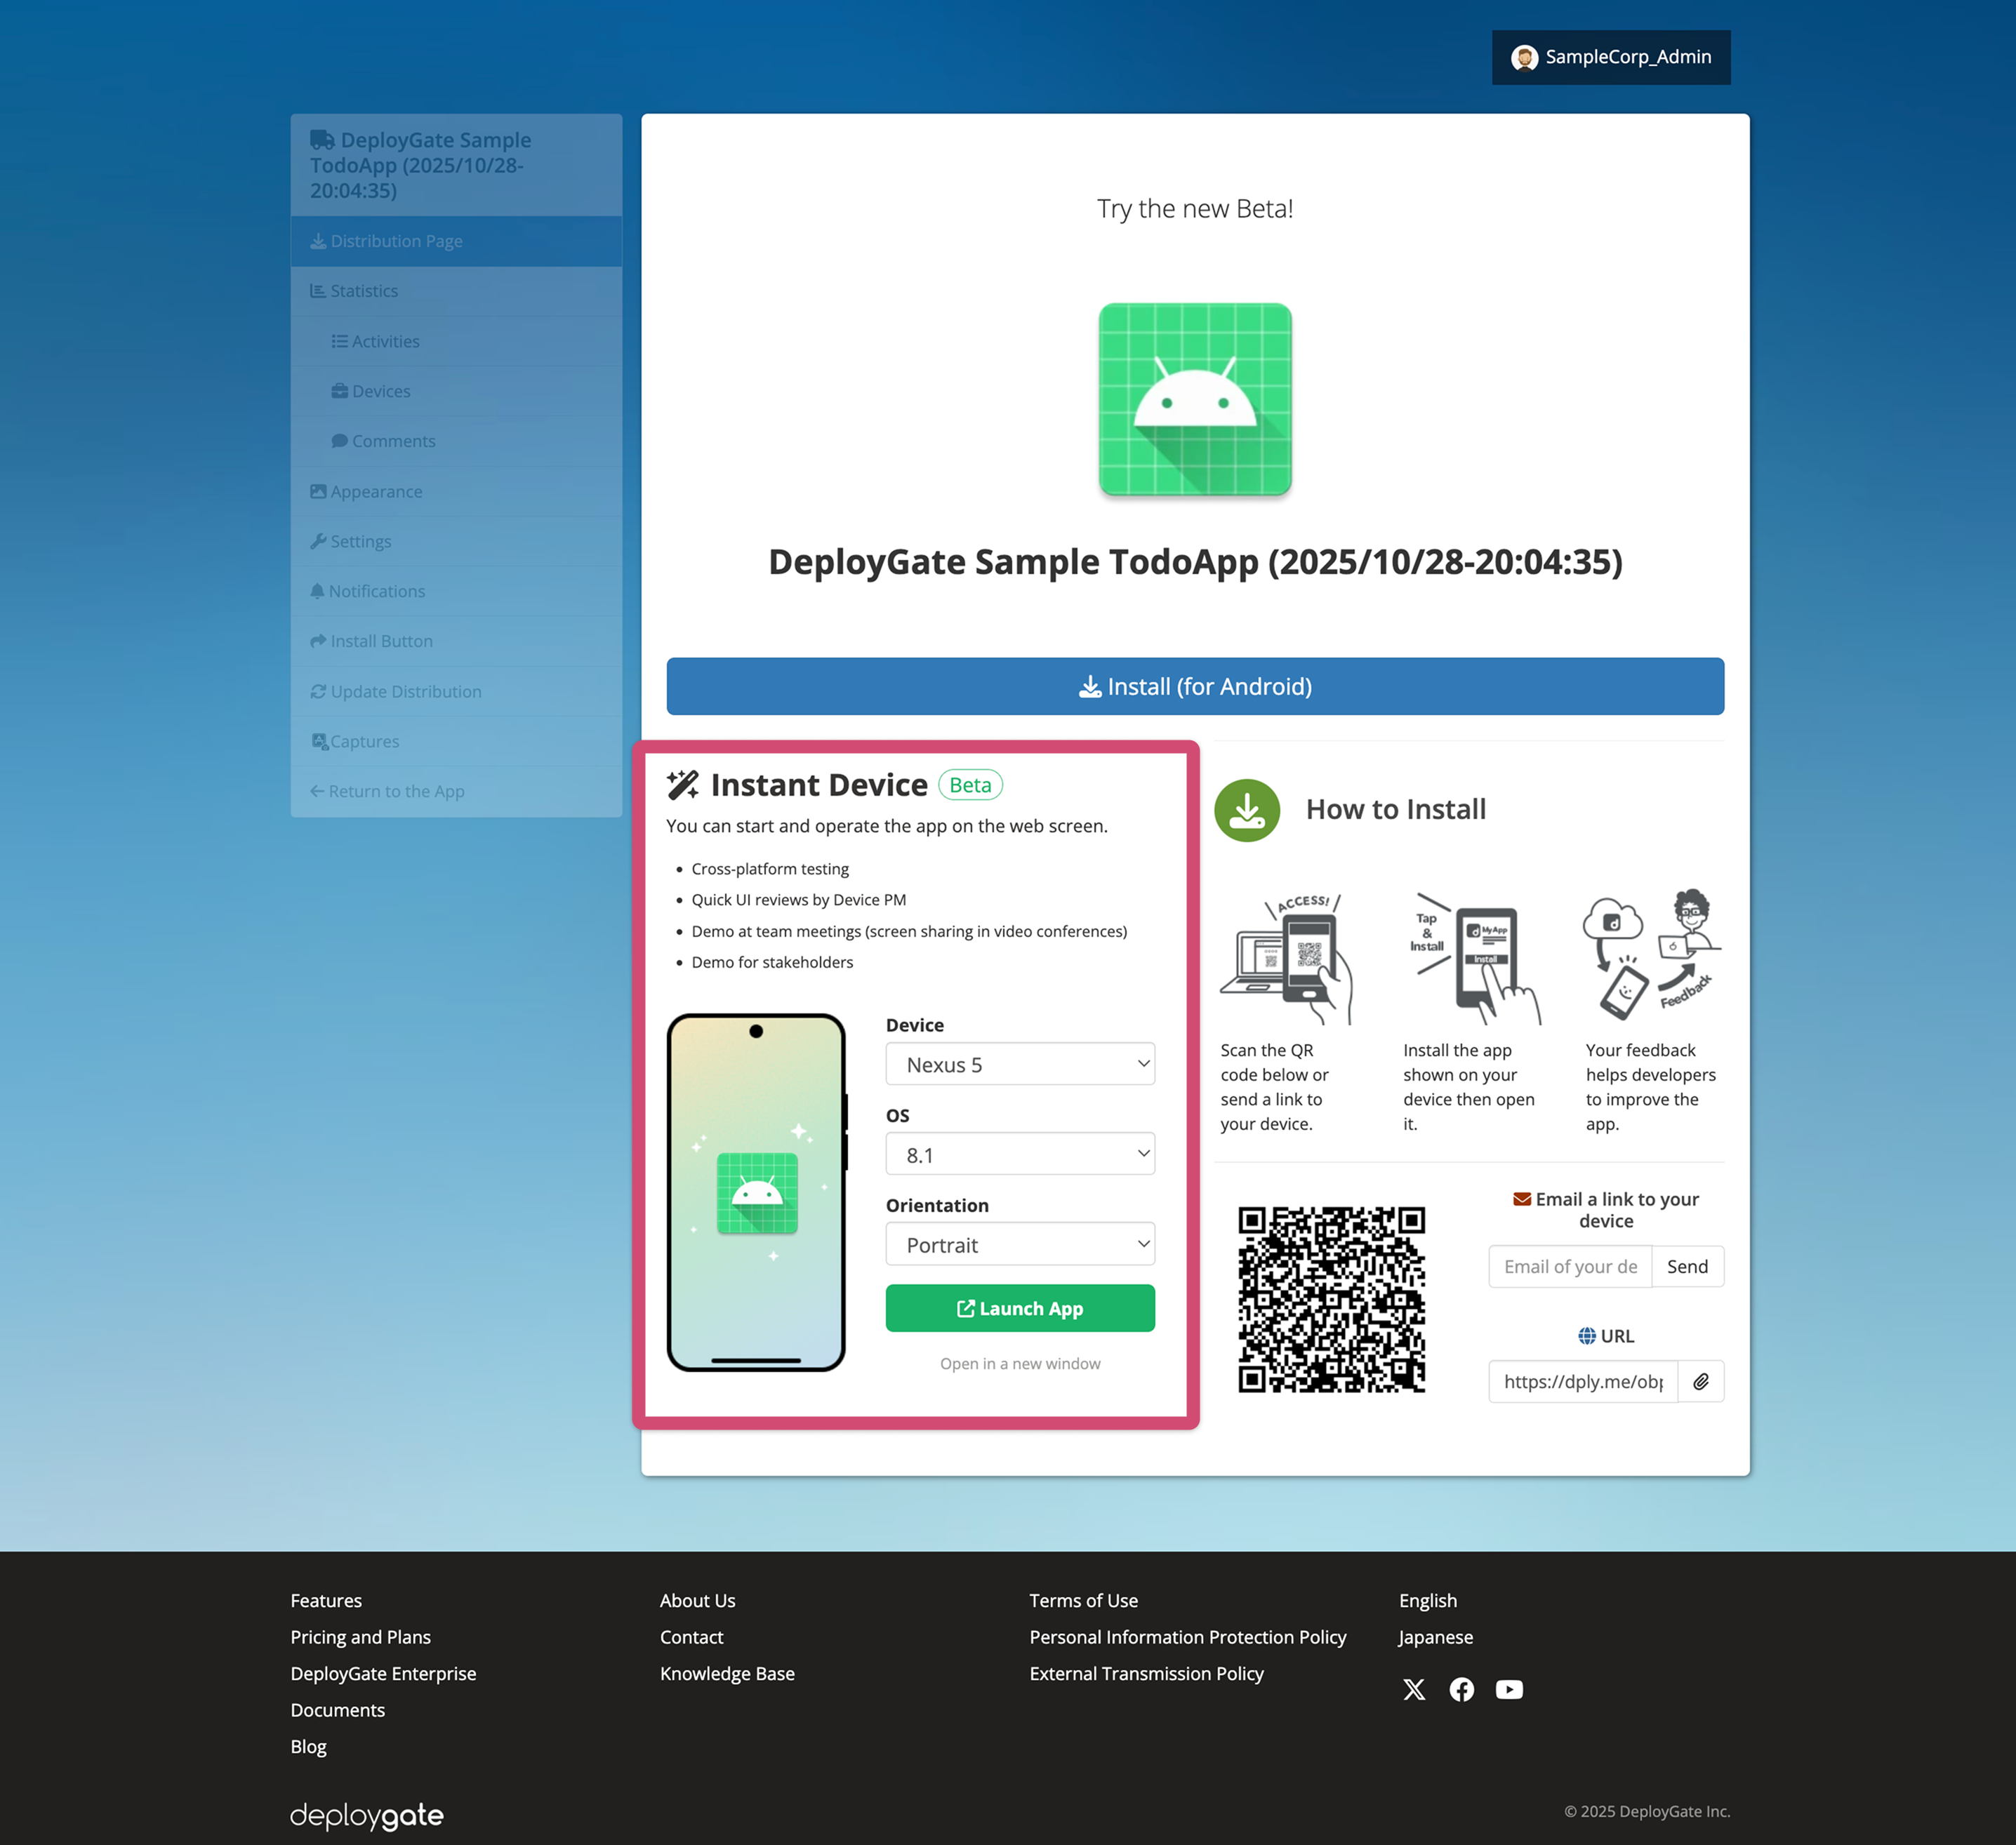Change Orientation from the Portrait dropdown
Image resolution: width=2016 pixels, height=1845 pixels.
coord(1020,1244)
